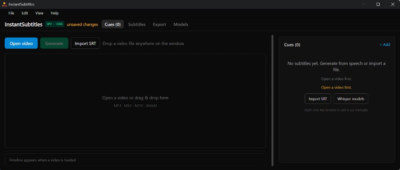The height and width of the screenshot is (170, 400).
Task: Switch to the Models tab
Action: (x=180, y=25)
